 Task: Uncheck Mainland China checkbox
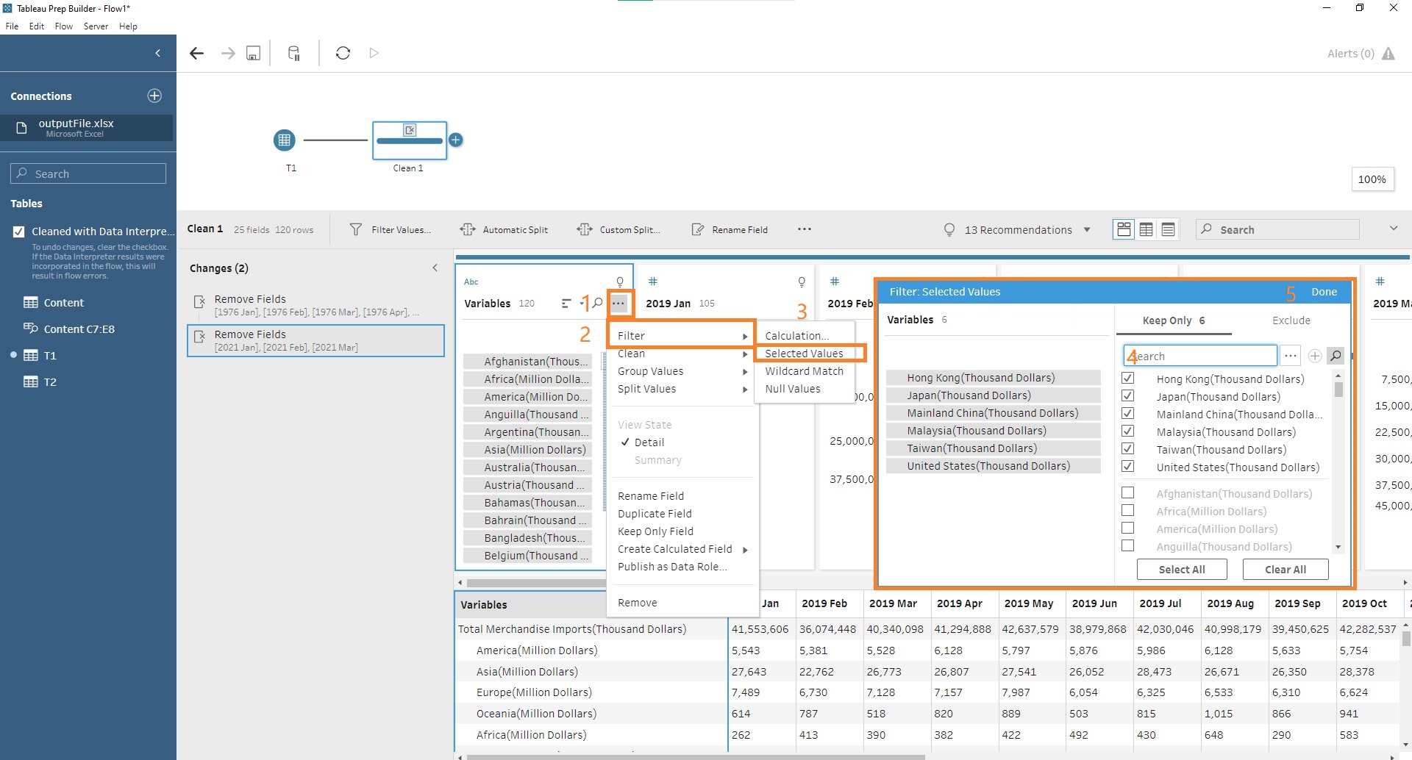(1127, 413)
